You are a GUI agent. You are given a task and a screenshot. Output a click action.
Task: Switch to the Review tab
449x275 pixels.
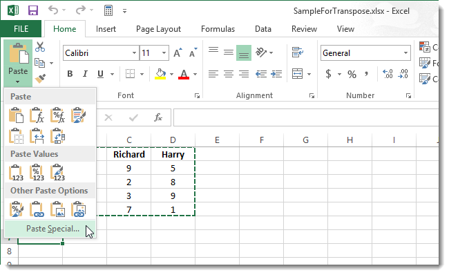tap(304, 29)
